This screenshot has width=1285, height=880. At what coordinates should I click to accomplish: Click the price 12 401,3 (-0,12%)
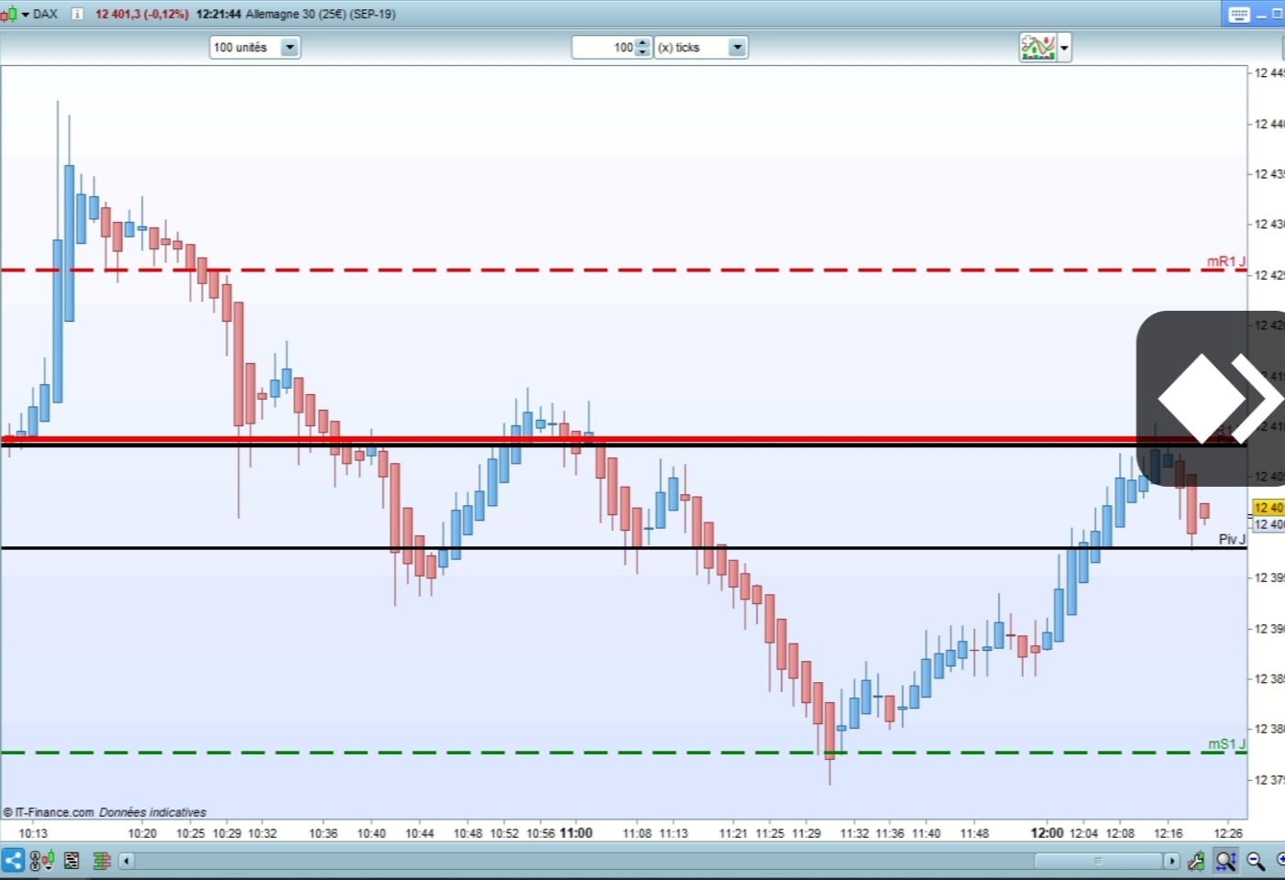coord(142,14)
